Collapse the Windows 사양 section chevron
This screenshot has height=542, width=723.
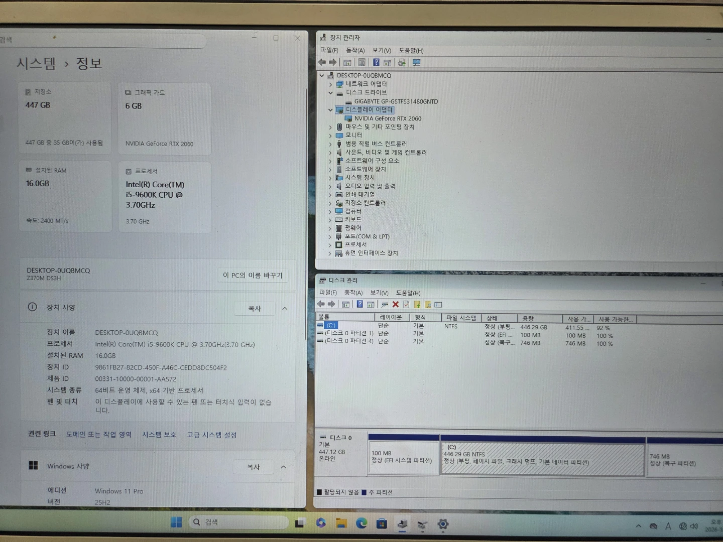tap(283, 467)
